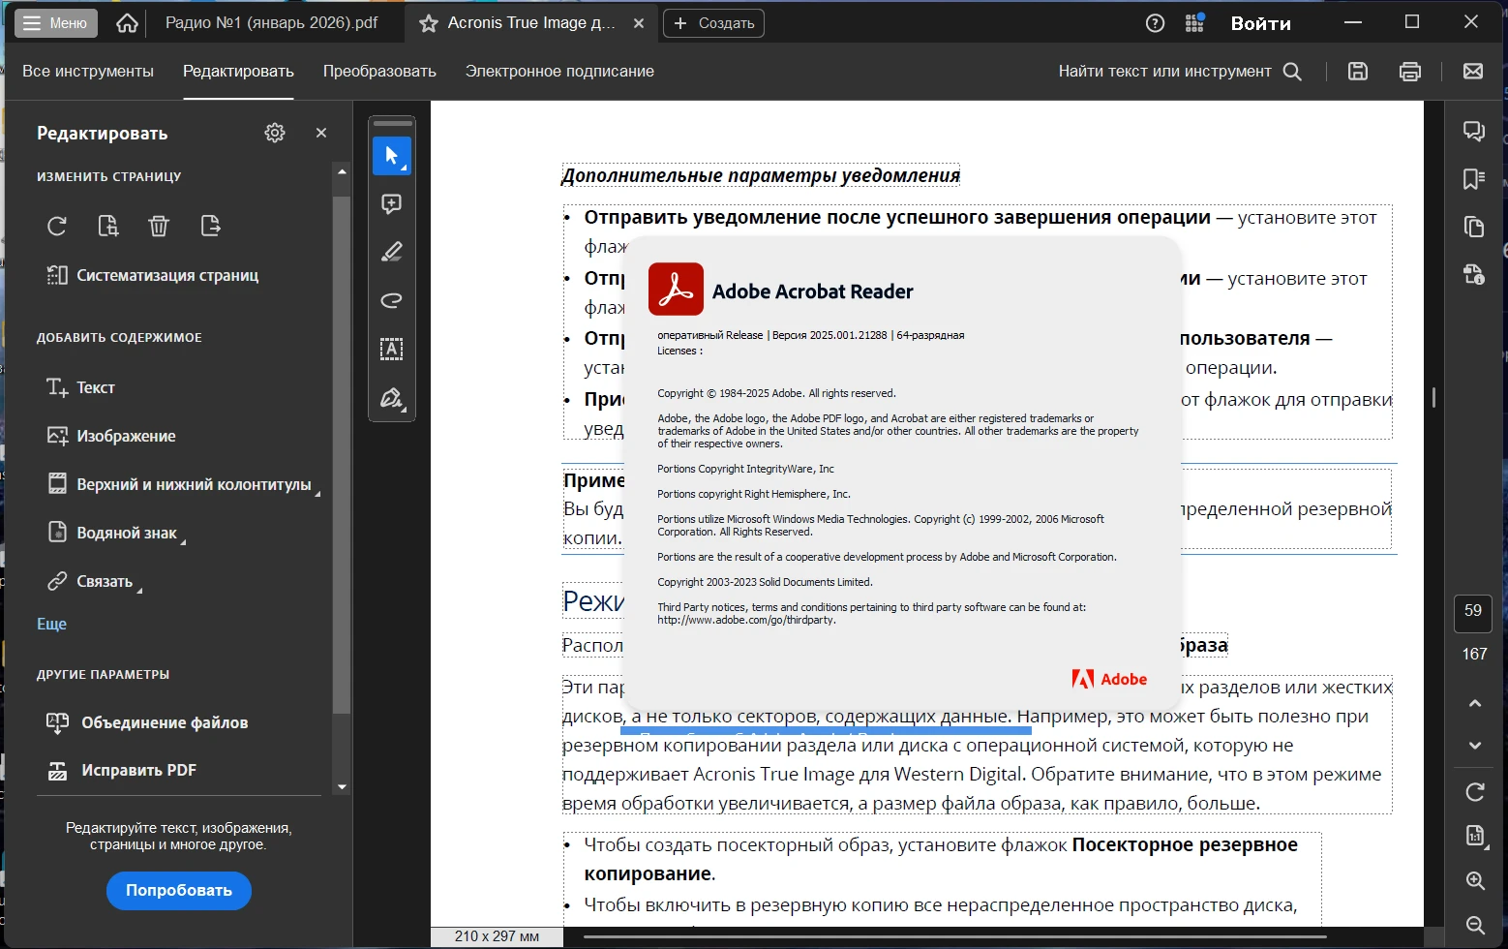Zoom in using the magnifier plus icon
The width and height of the screenshot is (1508, 949).
[1474, 880]
